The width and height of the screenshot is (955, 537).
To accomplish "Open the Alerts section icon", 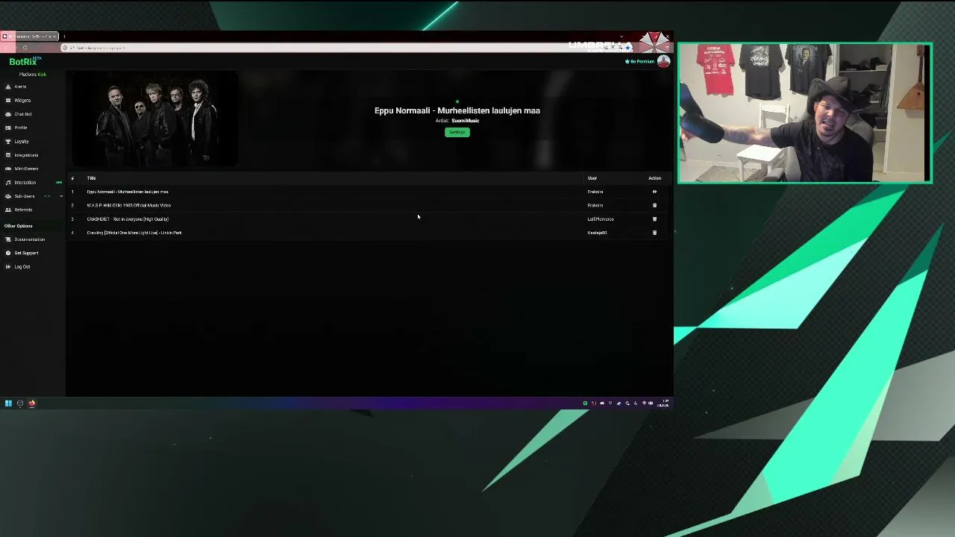I will pyautogui.click(x=8, y=87).
